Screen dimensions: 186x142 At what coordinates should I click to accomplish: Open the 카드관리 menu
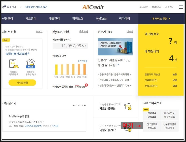31,19
